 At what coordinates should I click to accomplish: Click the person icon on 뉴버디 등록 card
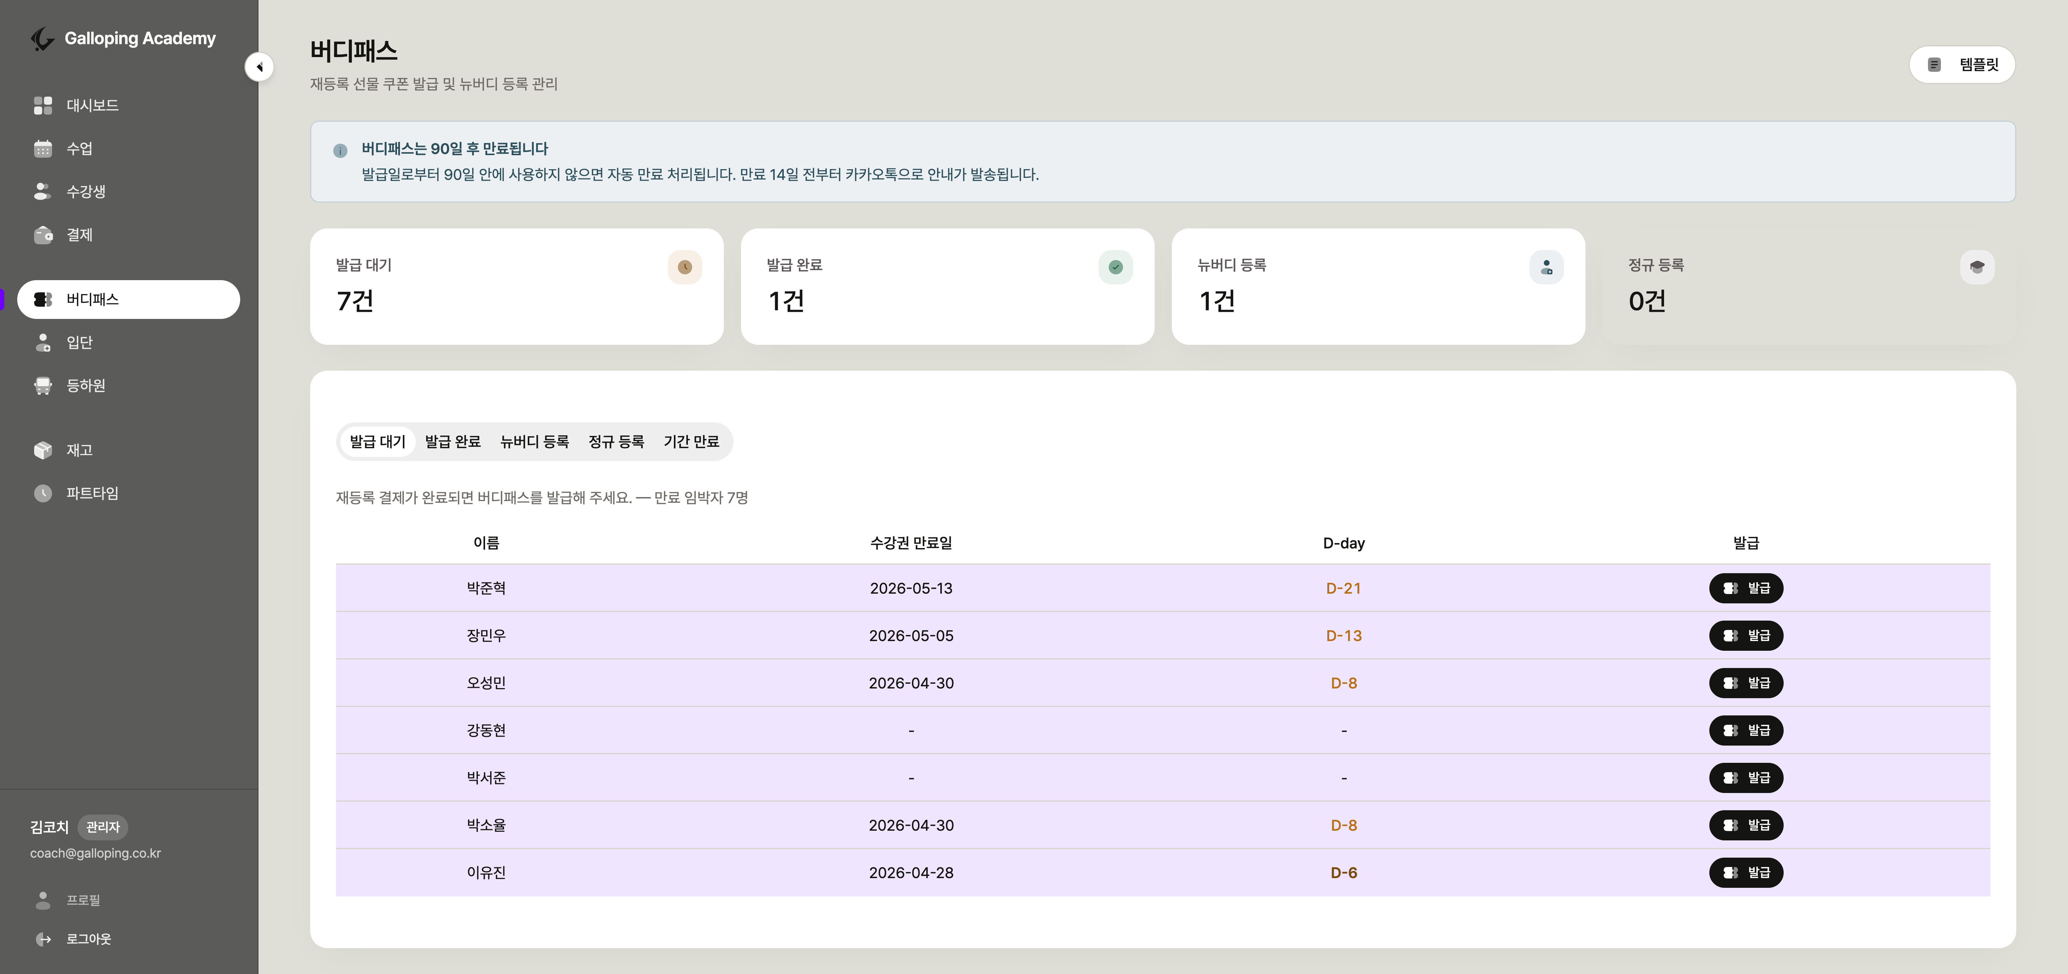(1546, 268)
